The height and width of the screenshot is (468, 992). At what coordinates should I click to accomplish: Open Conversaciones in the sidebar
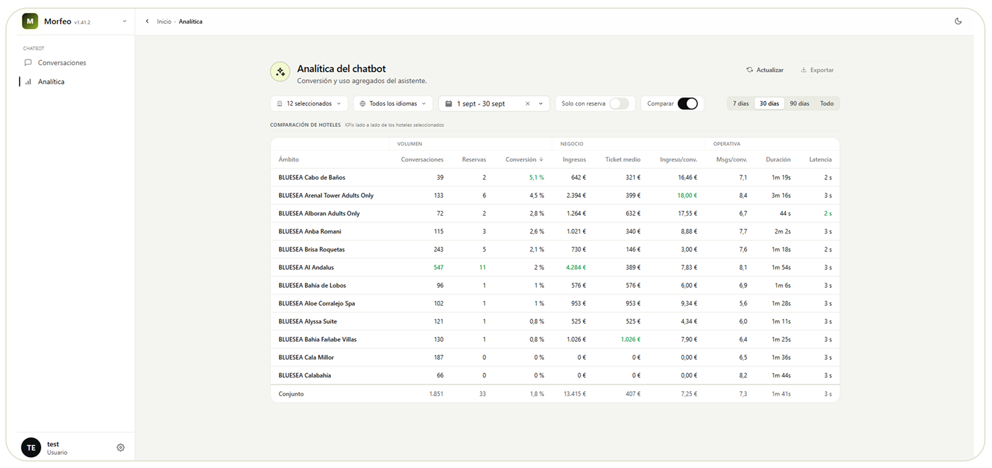click(x=62, y=63)
